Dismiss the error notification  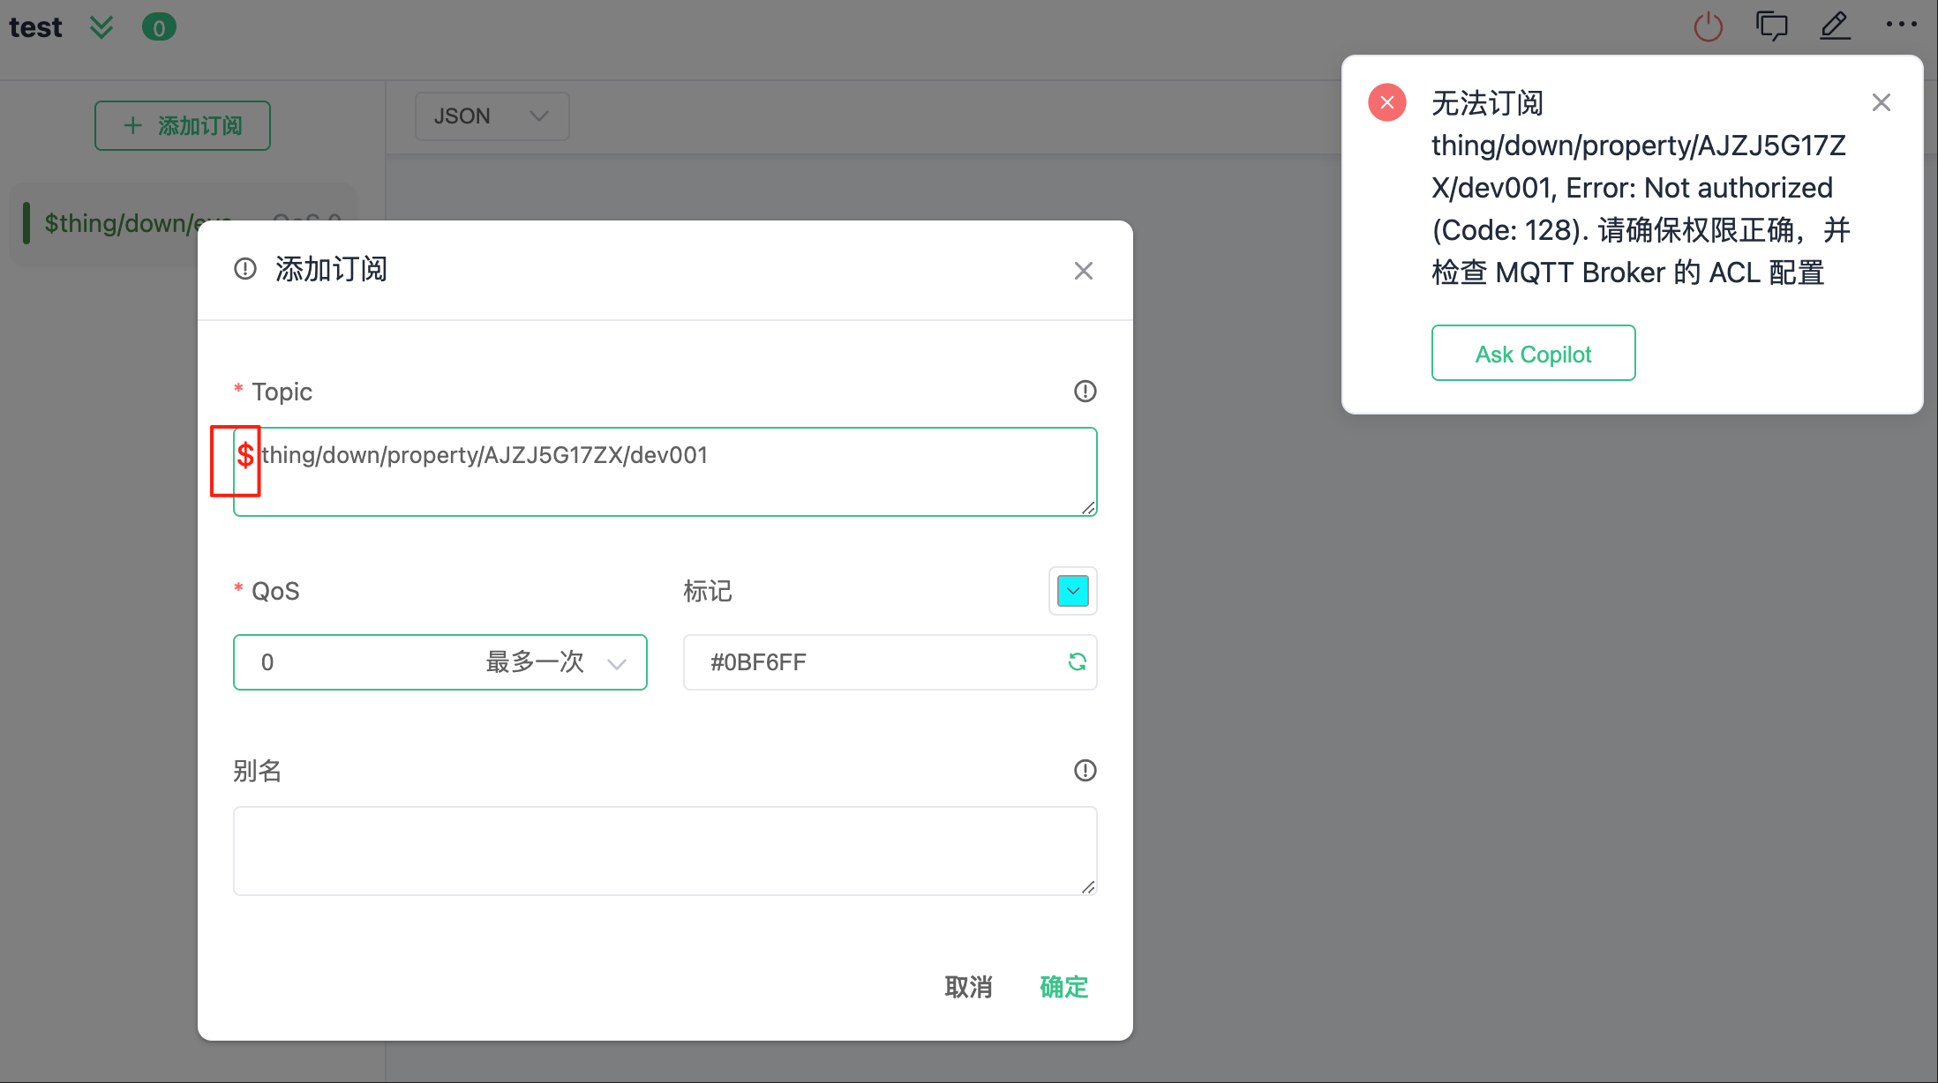point(1881,103)
